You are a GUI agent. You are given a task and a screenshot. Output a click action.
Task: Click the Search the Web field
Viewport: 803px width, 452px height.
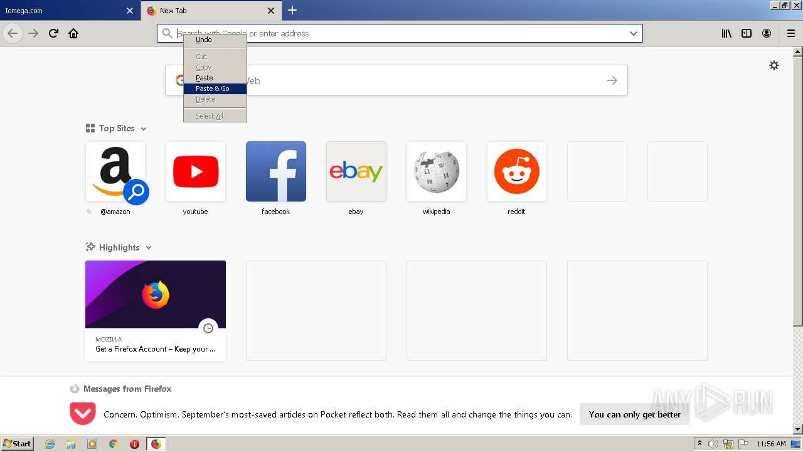coord(396,80)
